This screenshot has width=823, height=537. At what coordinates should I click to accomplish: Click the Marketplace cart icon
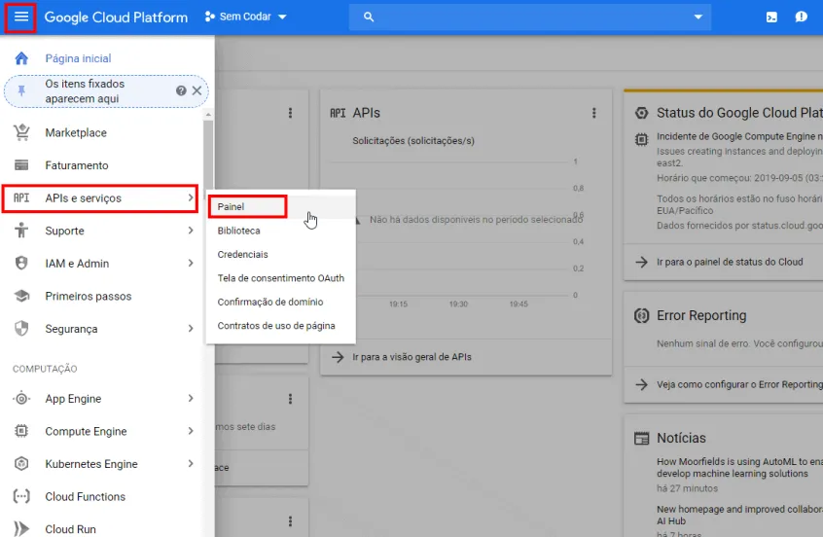(x=21, y=132)
